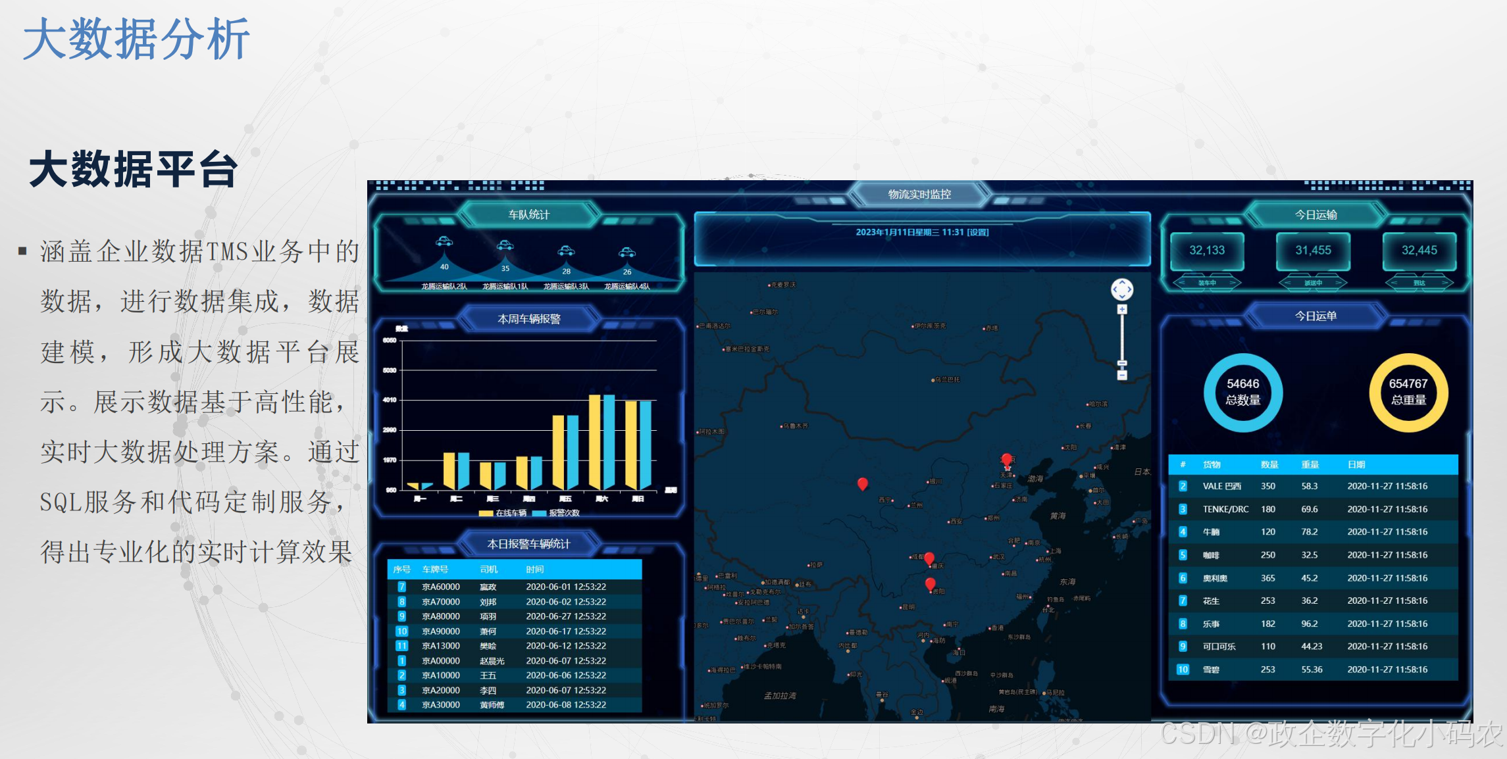The width and height of the screenshot is (1507, 759).
Task: Click the red map pin near Tianjin
Action: coord(1006,460)
